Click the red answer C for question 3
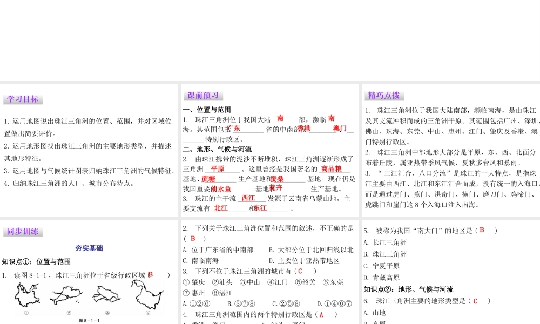540x324 pixels. click(300, 271)
